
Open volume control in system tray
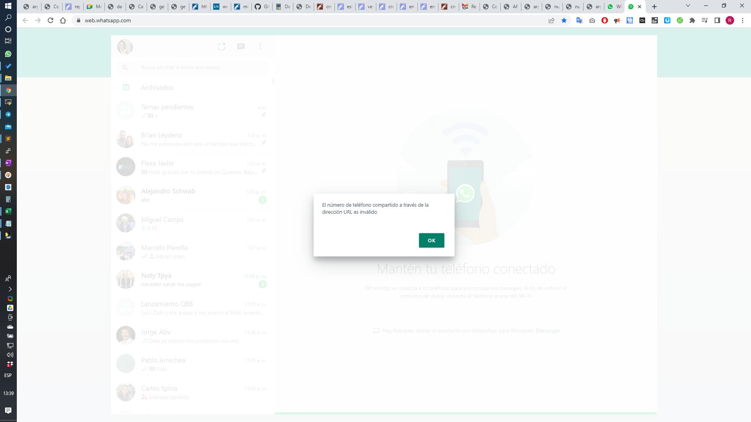10,355
